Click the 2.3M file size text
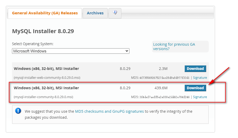This screenshot has width=238, height=138. point(163,69)
